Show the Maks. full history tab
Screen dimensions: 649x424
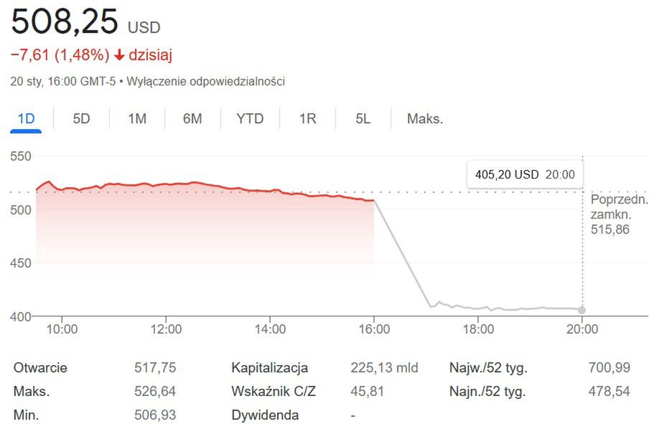tap(425, 118)
